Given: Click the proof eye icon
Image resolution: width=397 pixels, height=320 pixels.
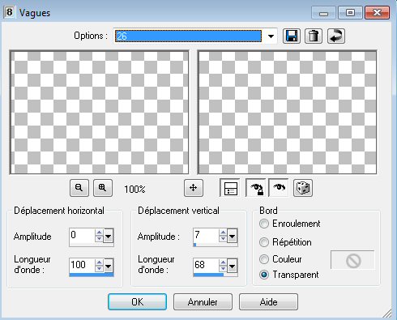Looking at the screenshot, I should click(x=279, y=188).
